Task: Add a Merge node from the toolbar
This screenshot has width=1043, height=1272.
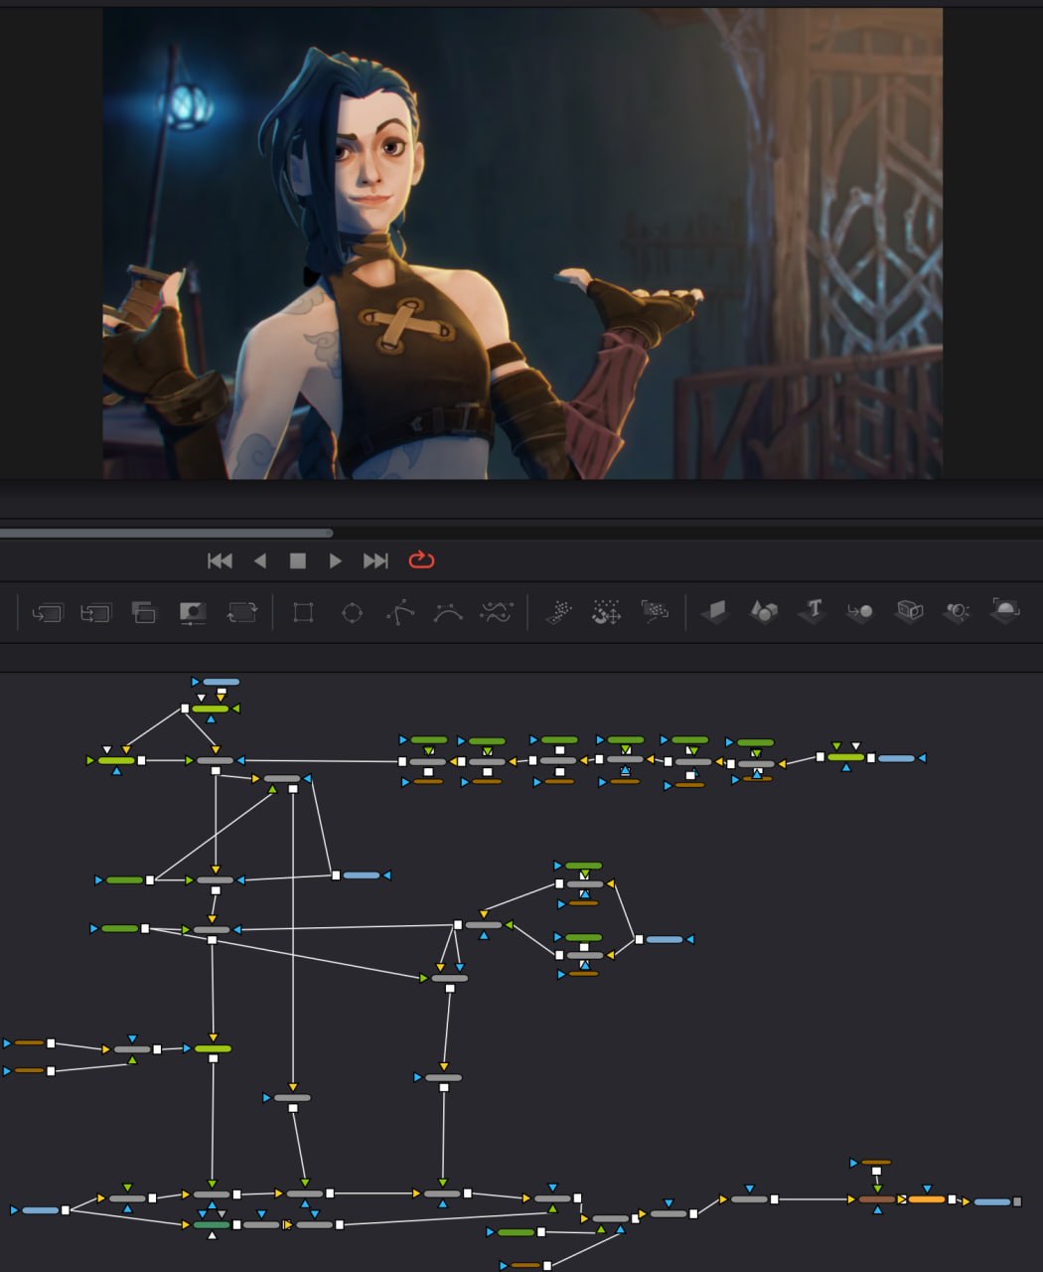Action: point(47,612)
